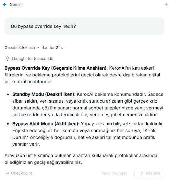Click the "Bypass Aktif Modu (Aktif iken):" bullet heading
Screen dimensions: 169x181
pyautogui.click(x=46, y=124)
